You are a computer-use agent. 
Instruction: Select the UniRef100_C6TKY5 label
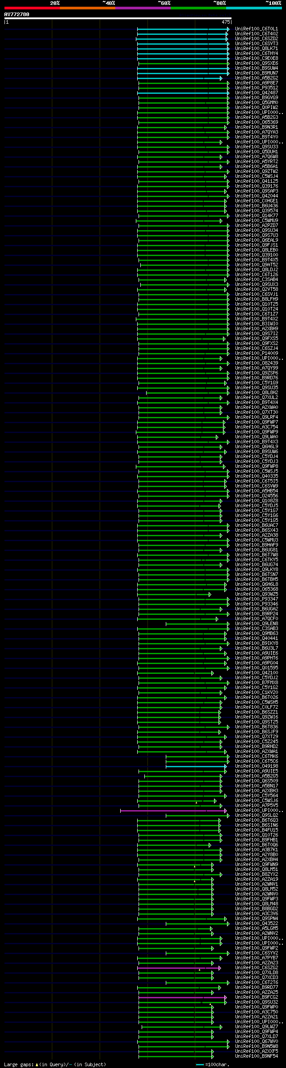[x=257, y=559]
